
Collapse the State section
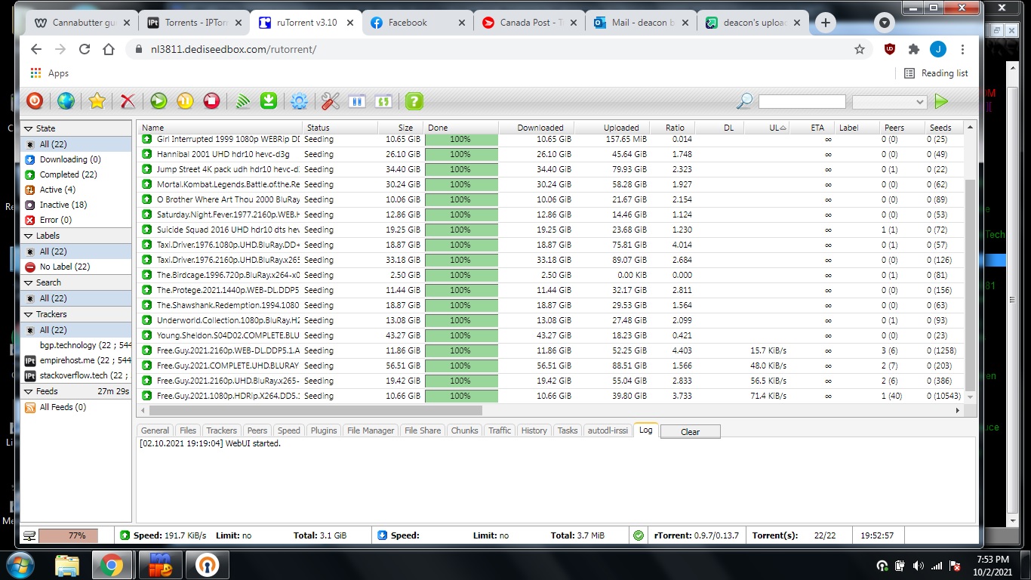[28, 128]
